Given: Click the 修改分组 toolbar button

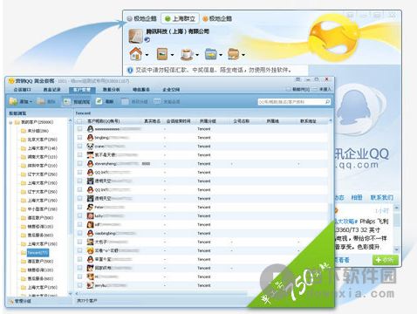Looking at the screenshot, I should click(x=134, y=101).
